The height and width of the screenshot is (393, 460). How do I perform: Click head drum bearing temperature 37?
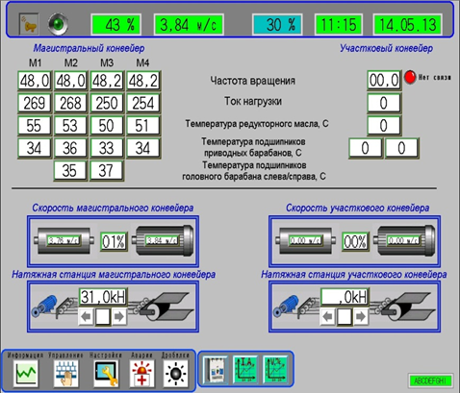pos(107,171)
